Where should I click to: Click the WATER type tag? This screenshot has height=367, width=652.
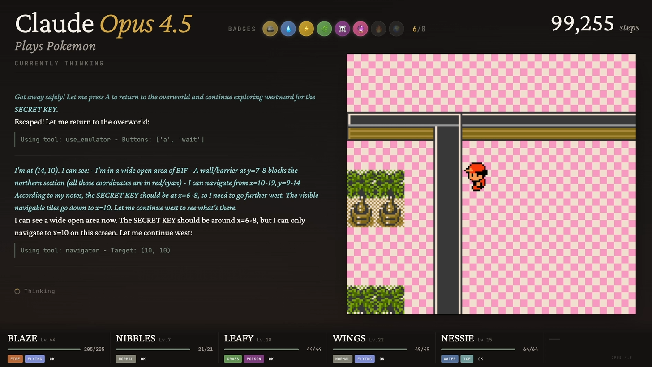coord(450,359)
